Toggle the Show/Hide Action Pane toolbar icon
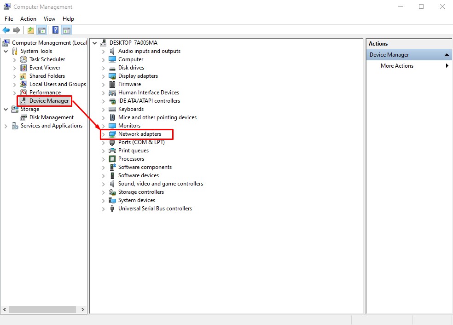The width and height of the screenshot is (453, 325). 66,29
